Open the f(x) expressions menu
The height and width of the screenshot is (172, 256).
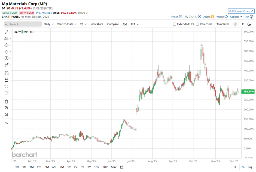[x=125, y=24]
